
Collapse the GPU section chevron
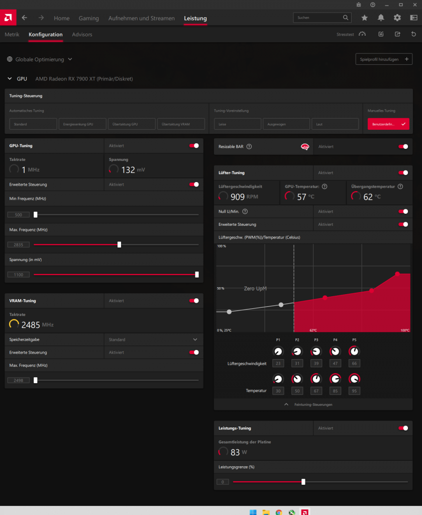(x=10, y=78)
